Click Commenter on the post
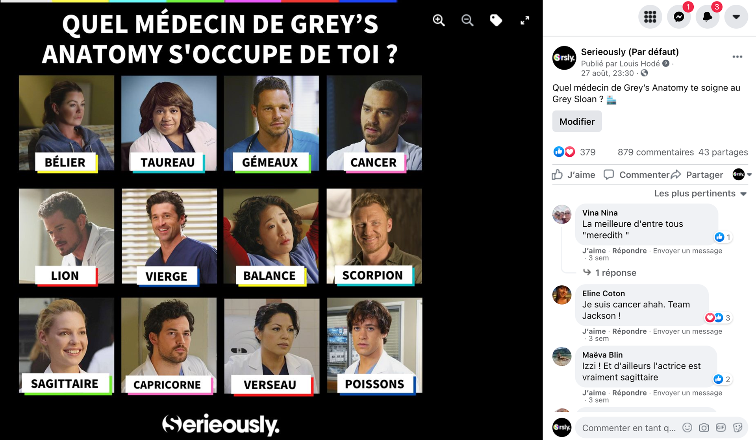Image resolution: width=756 pixels, height=440 pixels. pyautogui.click(x=636, y=175)
